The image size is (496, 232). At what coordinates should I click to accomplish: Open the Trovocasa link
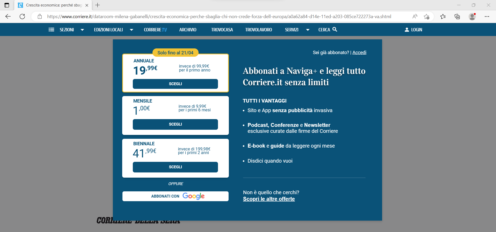coord(222,30)
